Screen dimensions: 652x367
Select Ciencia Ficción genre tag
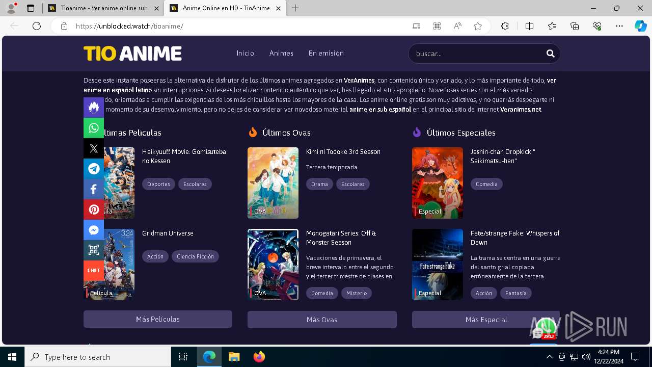(x=195, y=256)
